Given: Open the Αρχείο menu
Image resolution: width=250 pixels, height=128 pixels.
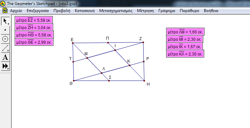Looking at the screenshot, I should tap(16, 11).
